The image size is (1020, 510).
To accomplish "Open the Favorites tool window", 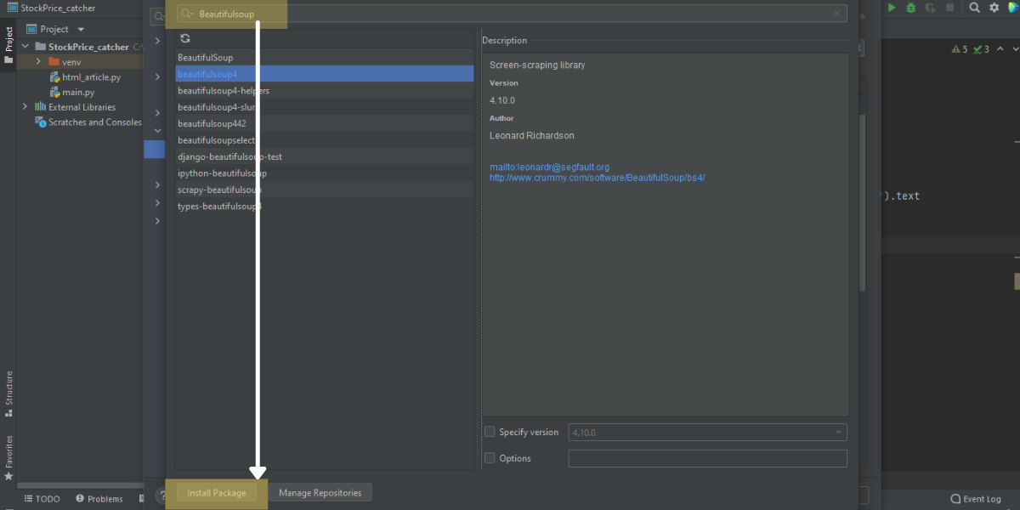I will coord(8,446).
